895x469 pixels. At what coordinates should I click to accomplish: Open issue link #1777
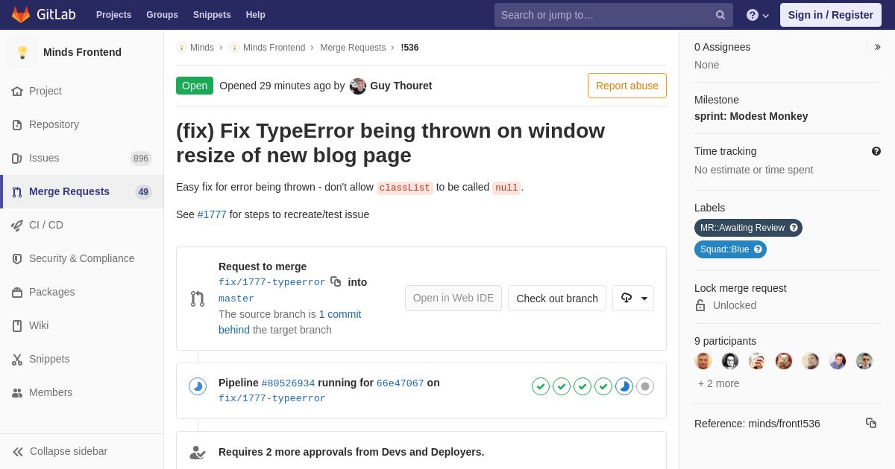click(x=212, y=214)
